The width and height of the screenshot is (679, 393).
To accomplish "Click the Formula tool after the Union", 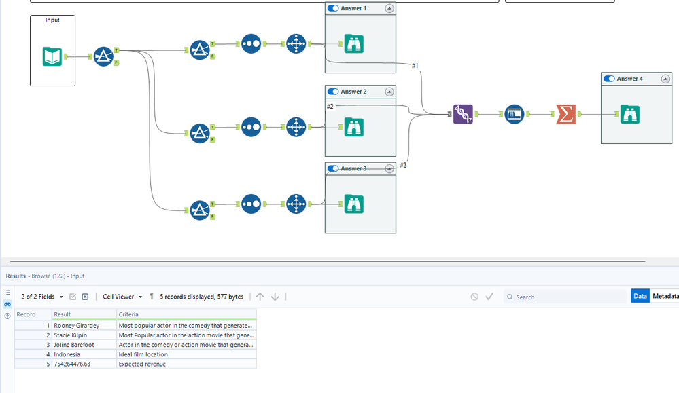I will 515,115.
